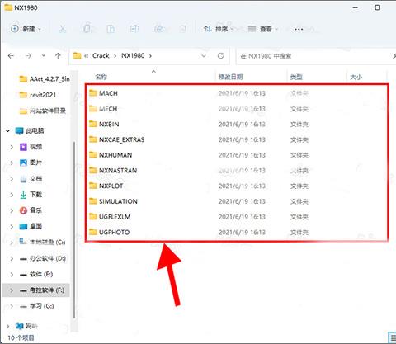Viewport: 396px width, 344px height.
Task: Select the NXHUMAN folder
Action: [x=111, y=155]
